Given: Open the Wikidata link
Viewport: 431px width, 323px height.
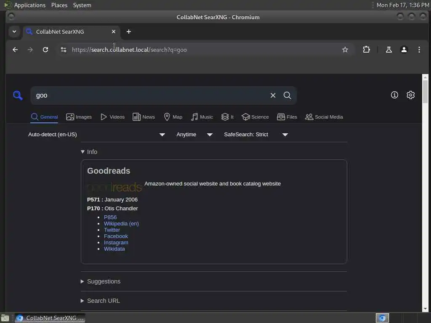Looking at the screenshot, I should coord(114,249).
